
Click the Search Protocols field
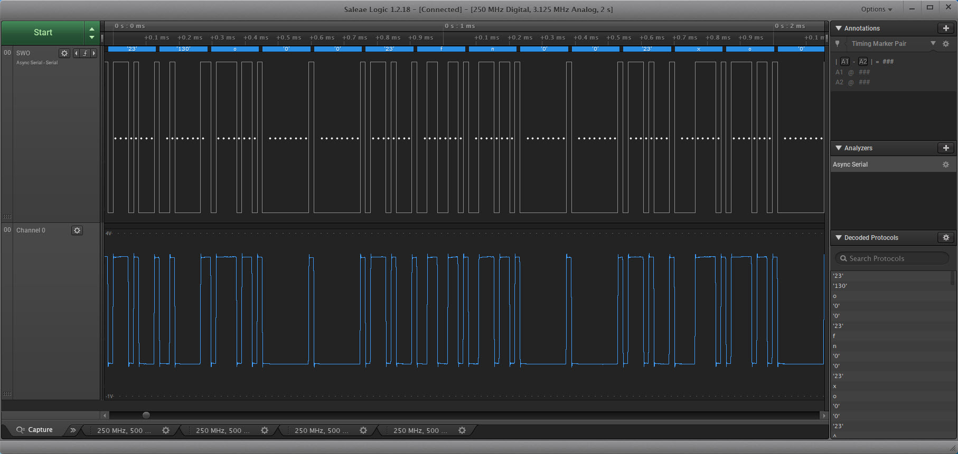tap(891, 258)
